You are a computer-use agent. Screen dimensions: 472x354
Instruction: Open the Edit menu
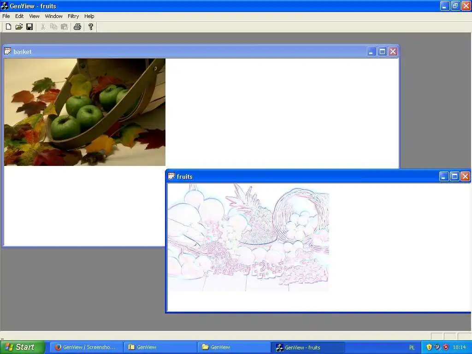point(19,16)
